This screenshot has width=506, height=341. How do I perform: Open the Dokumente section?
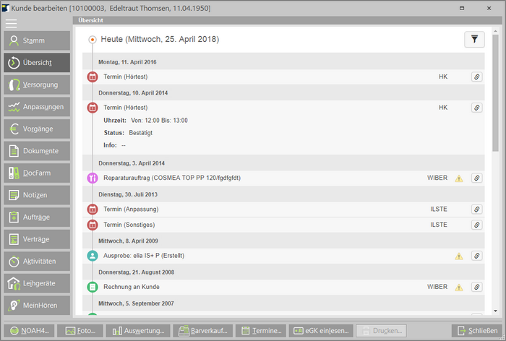tap(37, 151)
